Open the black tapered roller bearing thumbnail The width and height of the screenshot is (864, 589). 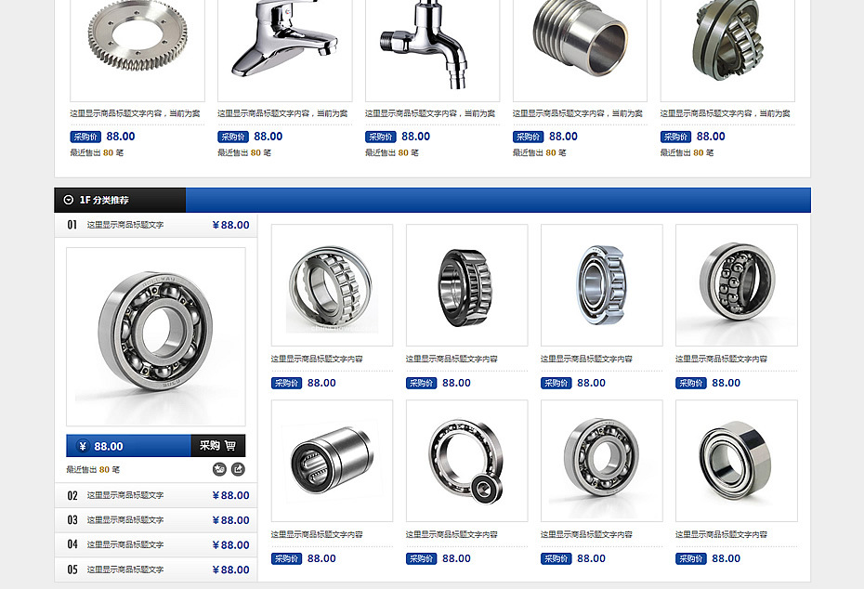pyautogui.click(x=466, y=285)
